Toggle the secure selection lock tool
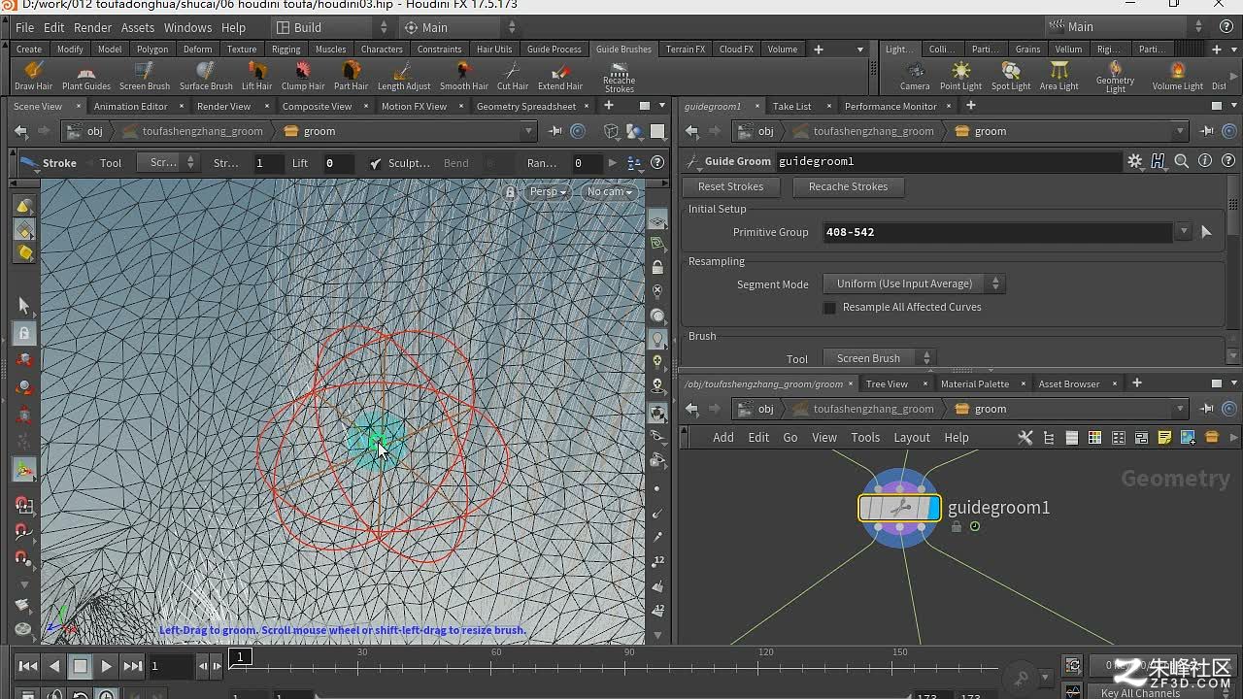The width and height of the screenshot is (1243, 699). point(24,333)
